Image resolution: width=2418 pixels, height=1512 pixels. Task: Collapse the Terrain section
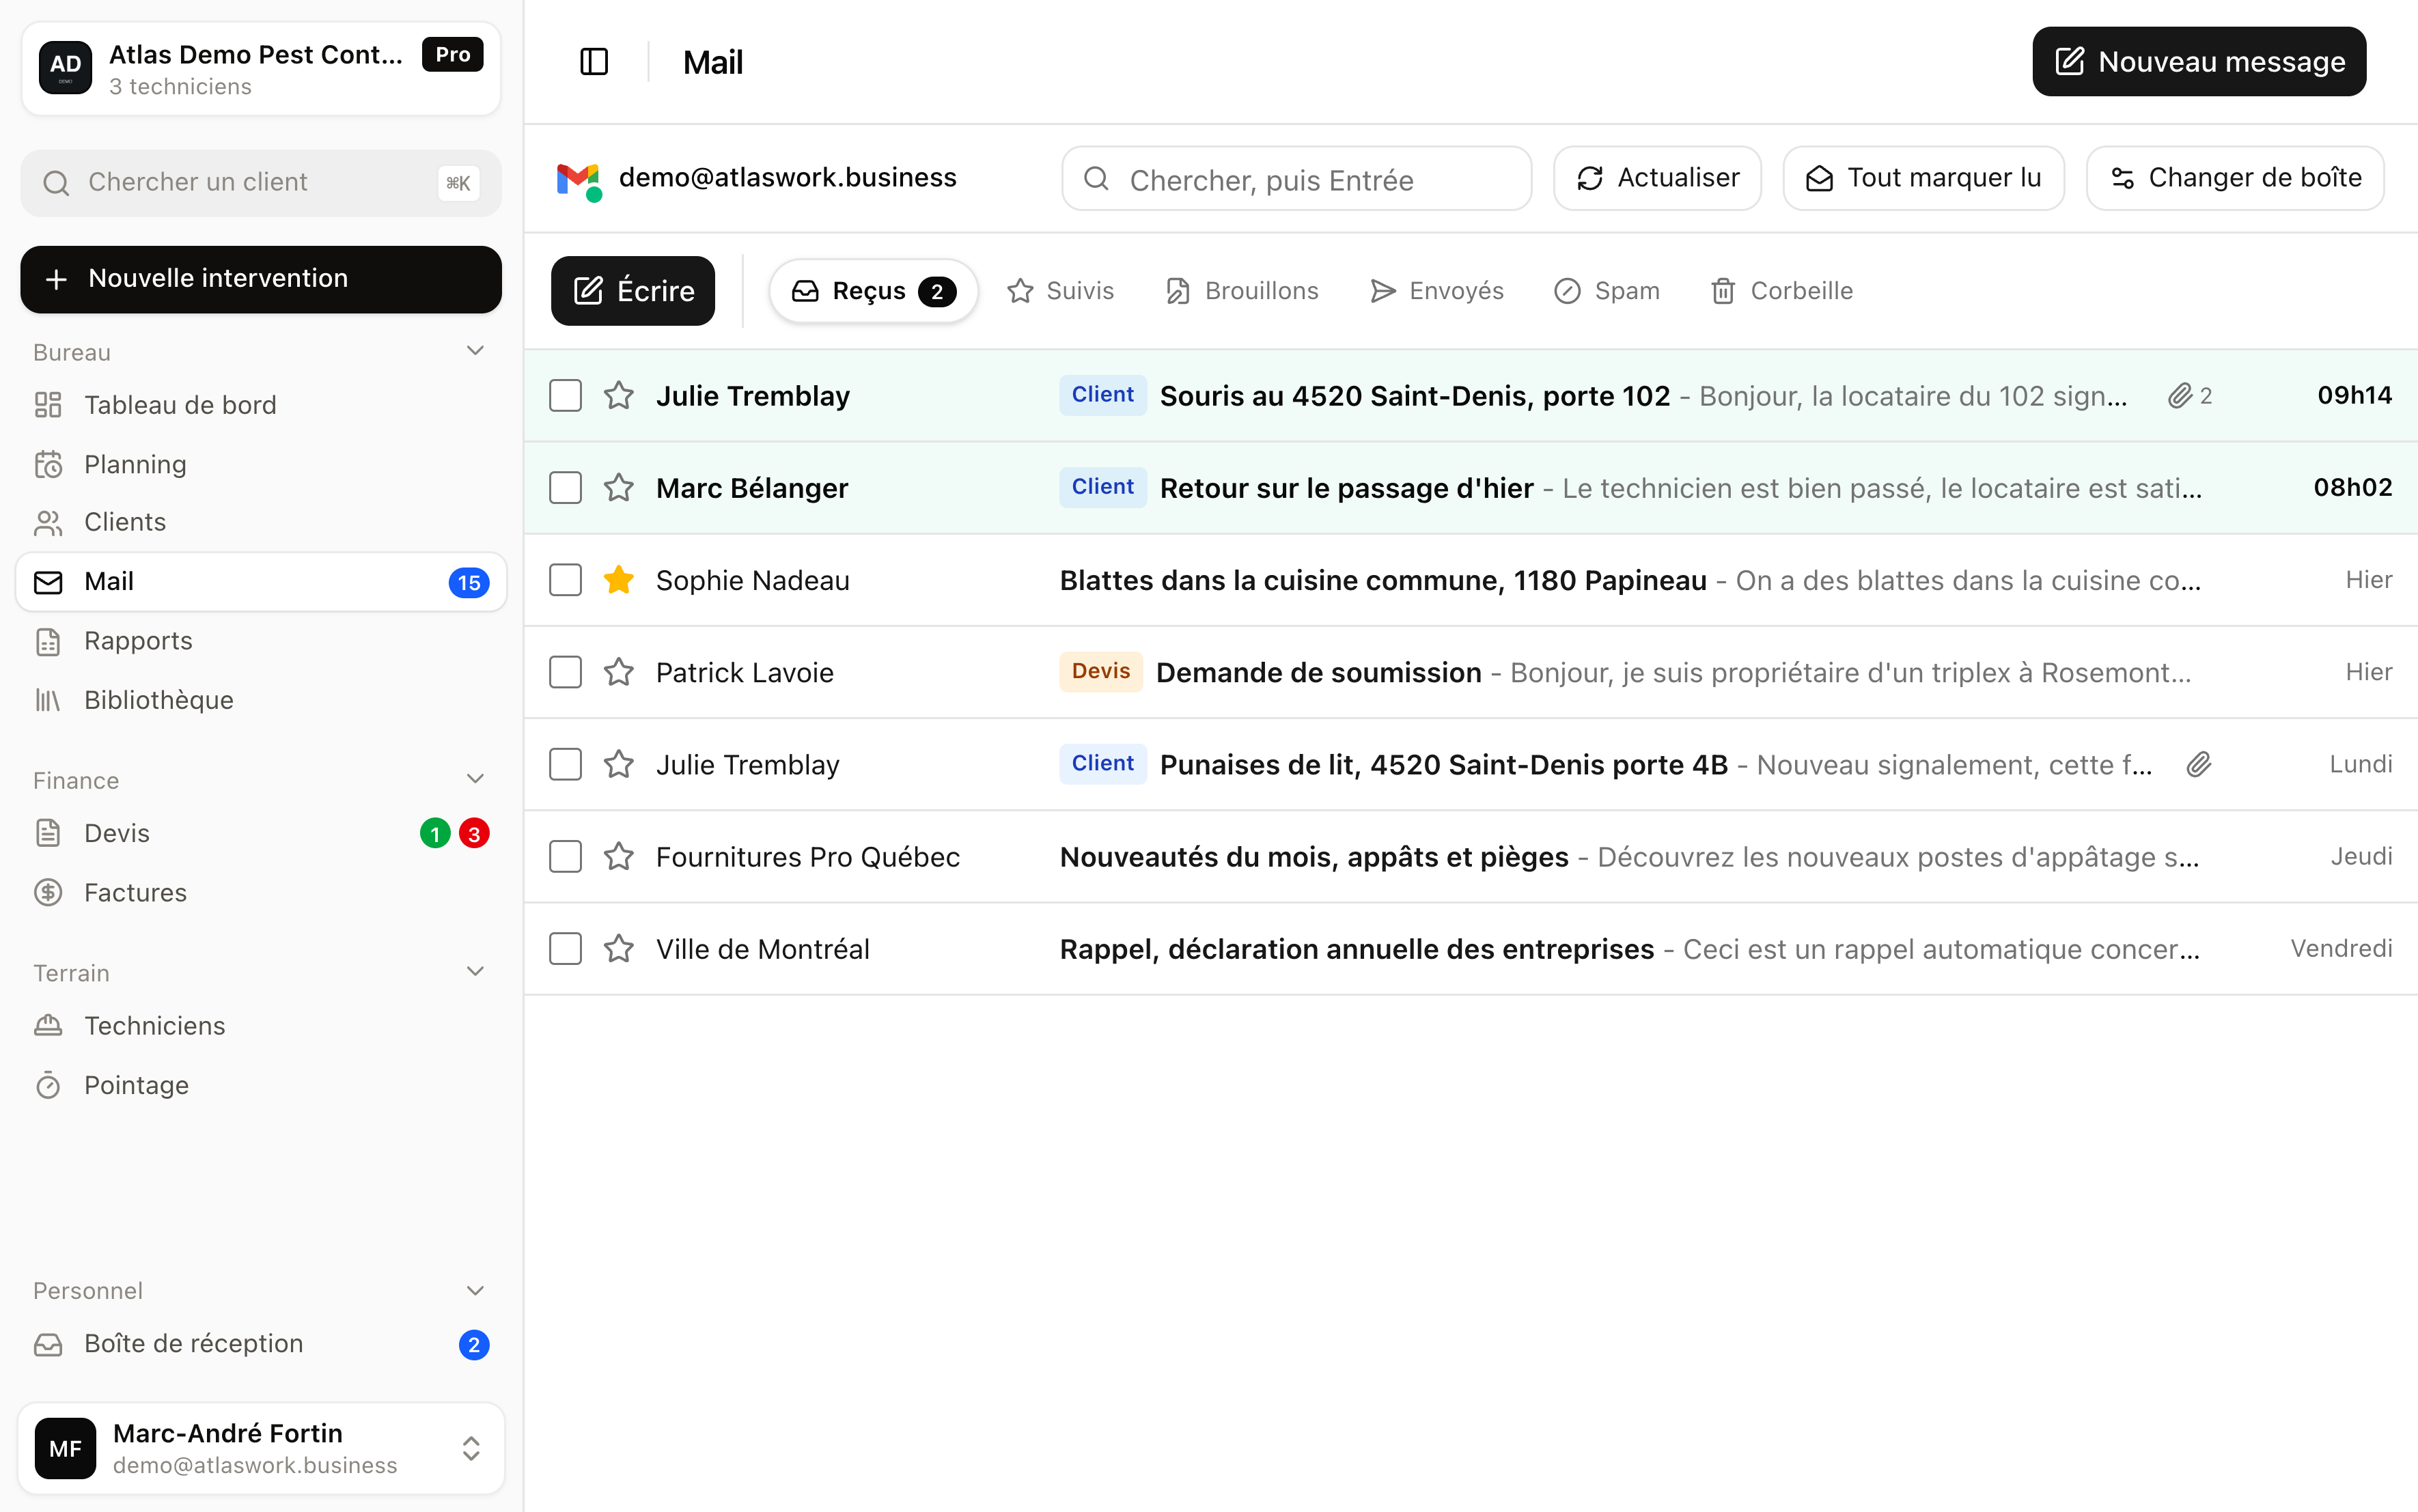coord(475,972)
